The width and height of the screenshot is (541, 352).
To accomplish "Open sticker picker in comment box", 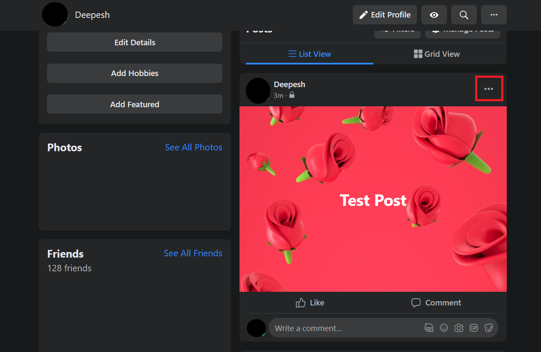I will (488, 328).
